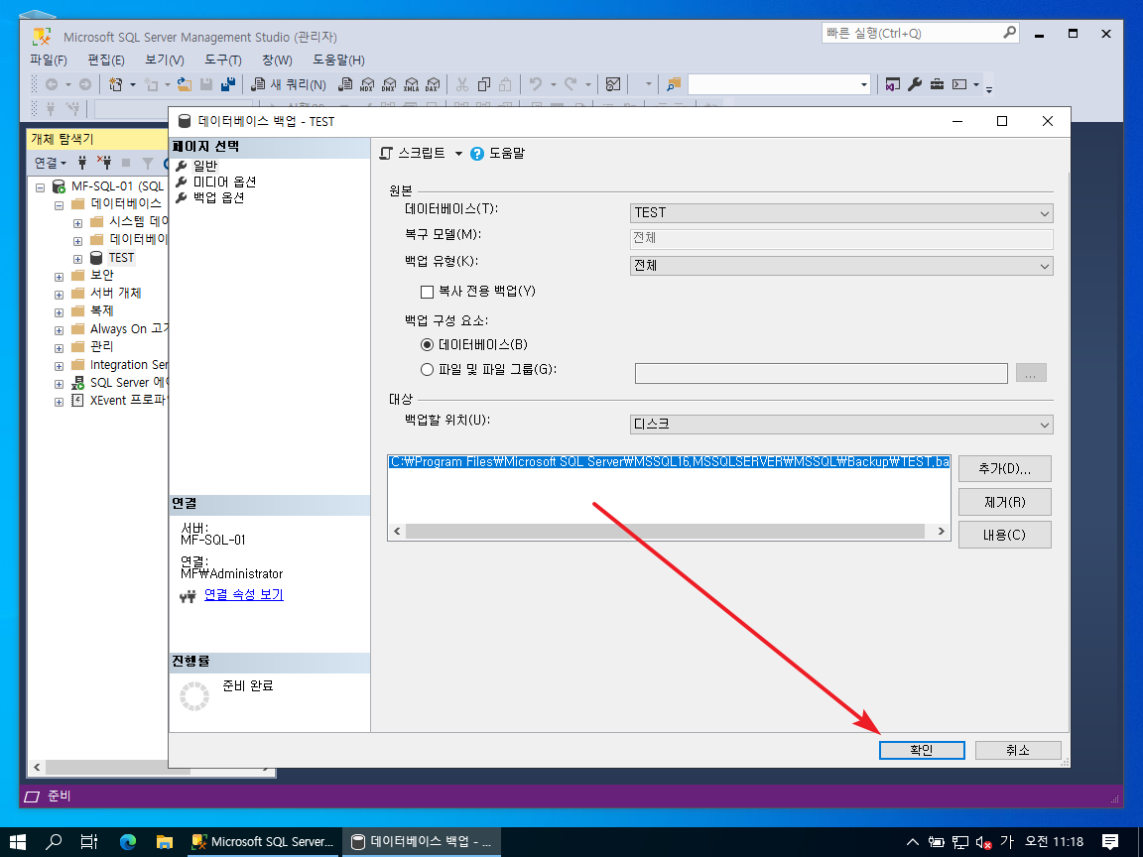Click the Find in Files icon
This screenshot has width=1143, height=857.
click(x=674, y=84)
